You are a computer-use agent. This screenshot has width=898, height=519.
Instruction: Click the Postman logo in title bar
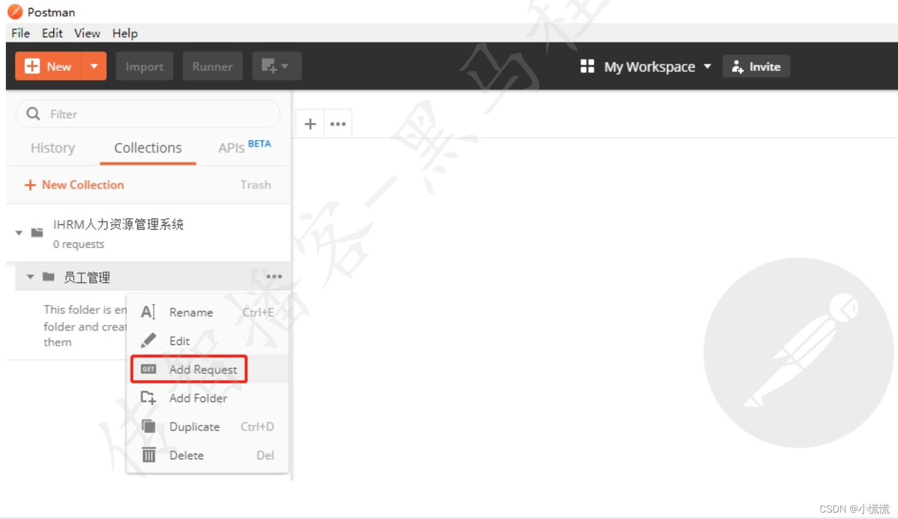(15, 11)
